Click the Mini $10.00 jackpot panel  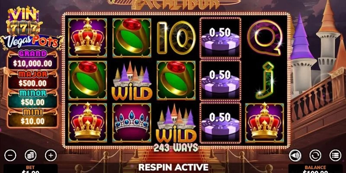(x=32, y=118)
